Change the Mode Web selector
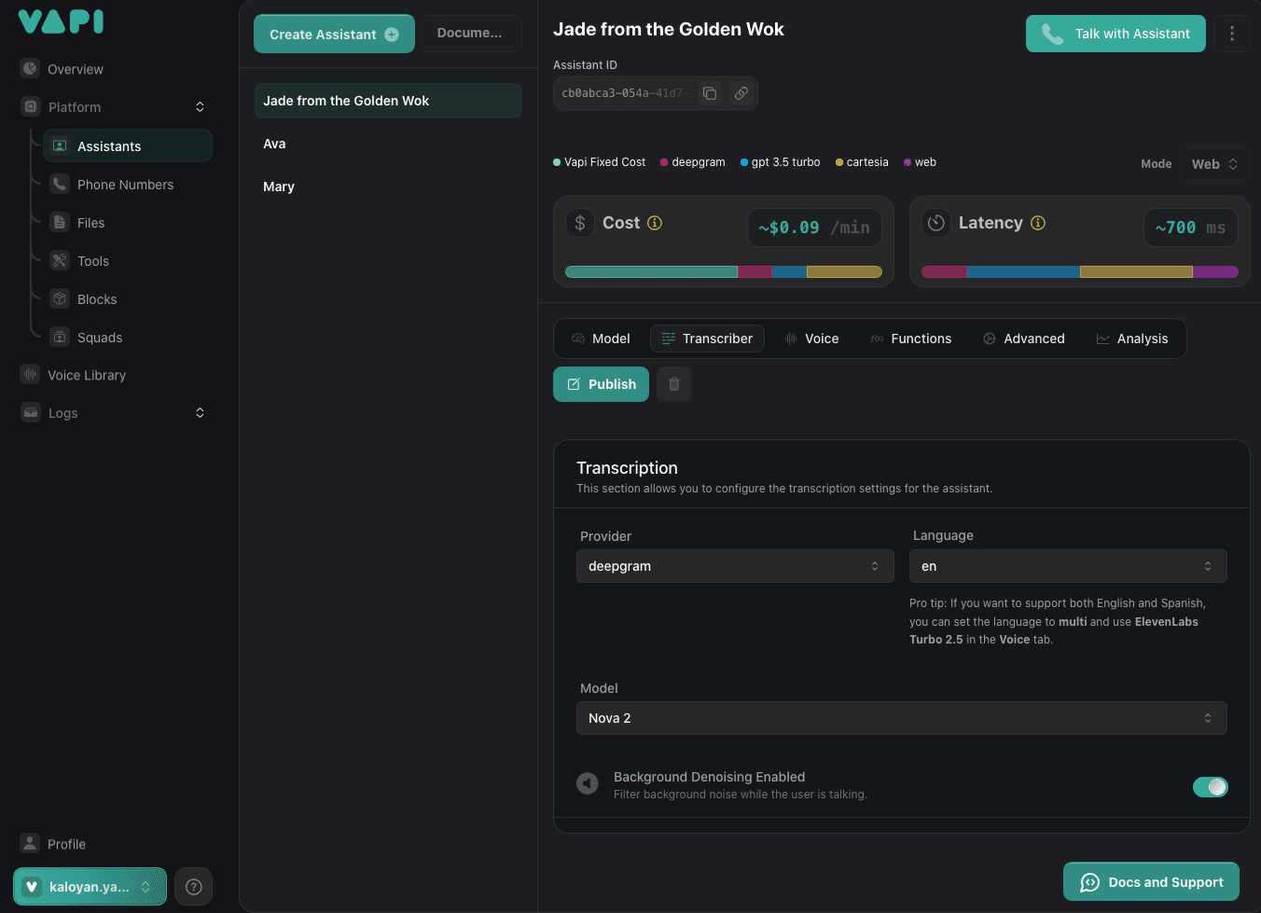 pyautogui.click(x=1213, y=164)
